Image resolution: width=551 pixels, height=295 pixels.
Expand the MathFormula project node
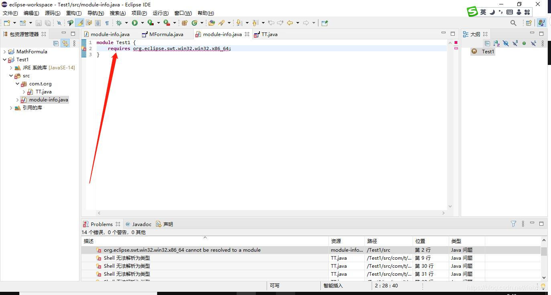tap(4, 51)
